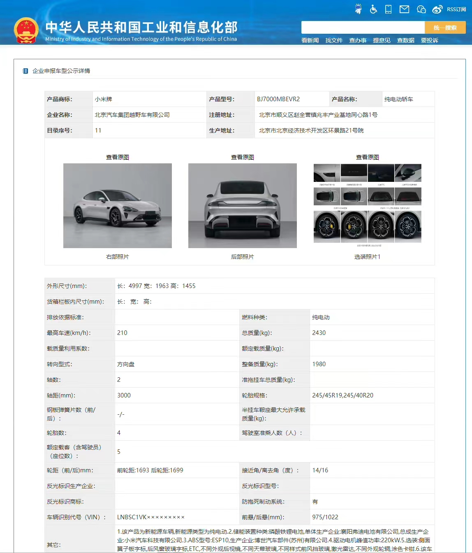Open the RSS订阅 feed icon
This screenshot has width=472, height=553.
456,9
